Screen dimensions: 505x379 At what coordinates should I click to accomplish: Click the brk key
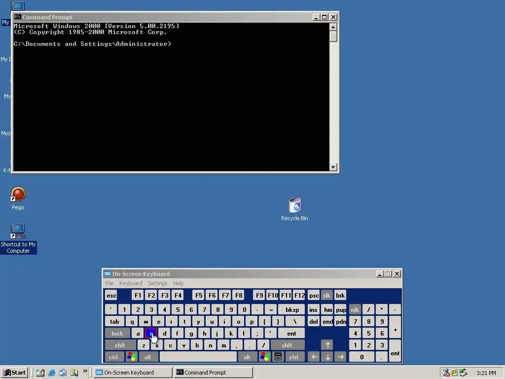(x=340, y=296)
